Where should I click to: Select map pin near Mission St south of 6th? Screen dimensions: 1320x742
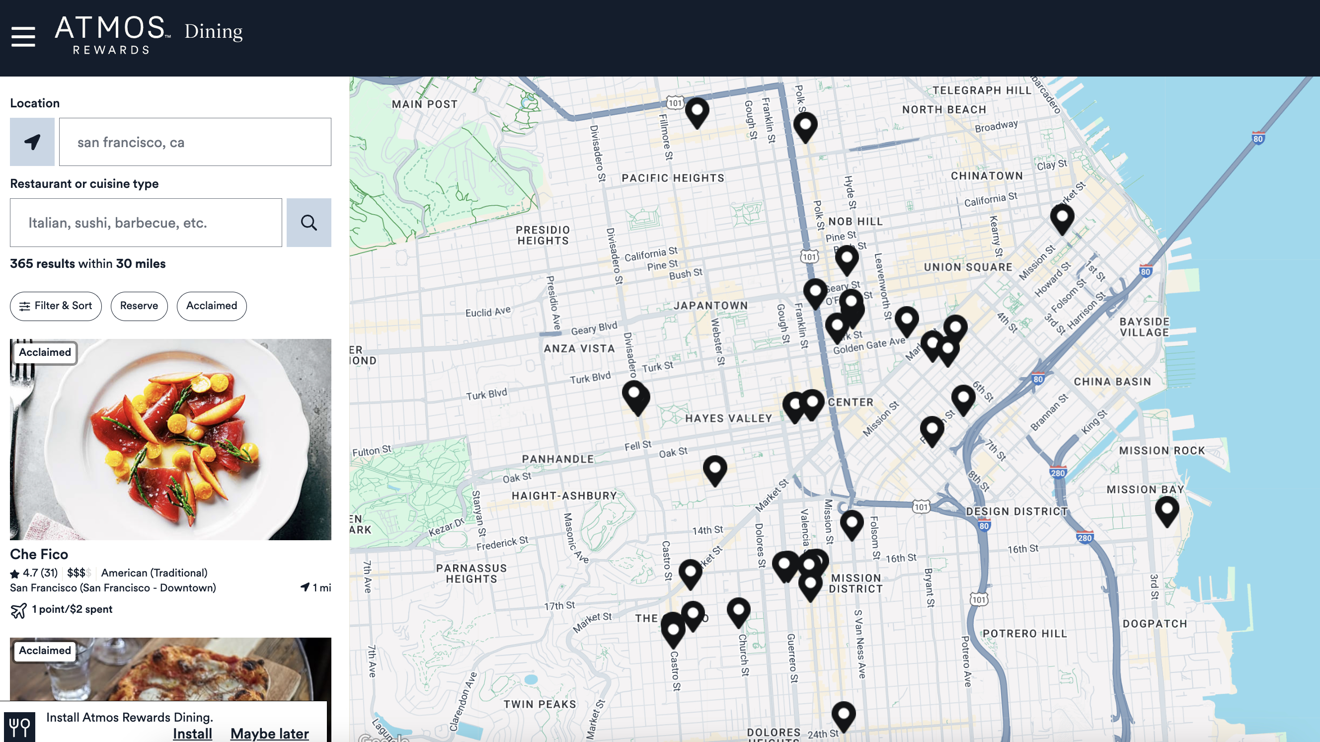[x=932, y=432]
